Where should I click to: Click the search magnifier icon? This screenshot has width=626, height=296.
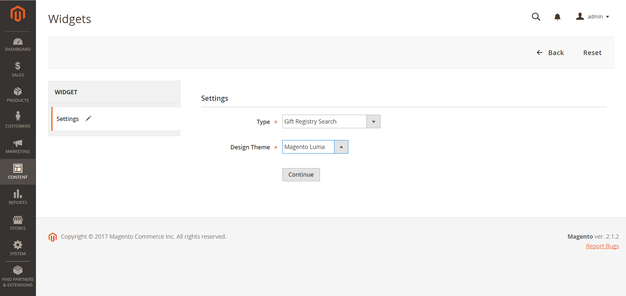(536, 17)
